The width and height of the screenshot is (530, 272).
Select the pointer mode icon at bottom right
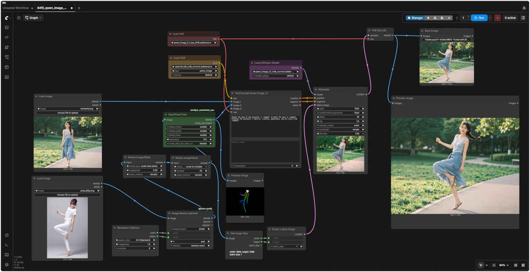tap(481, 265)
